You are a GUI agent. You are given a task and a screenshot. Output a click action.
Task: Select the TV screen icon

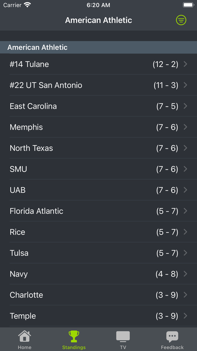[123, 336]
